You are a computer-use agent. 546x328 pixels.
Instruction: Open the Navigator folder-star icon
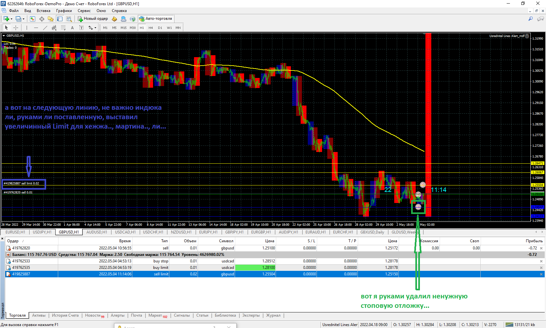coord(50,19)
